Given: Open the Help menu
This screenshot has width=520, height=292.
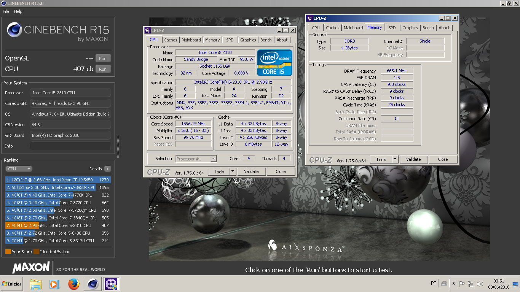Looking at the screenshot, I should tap(18, 11).
